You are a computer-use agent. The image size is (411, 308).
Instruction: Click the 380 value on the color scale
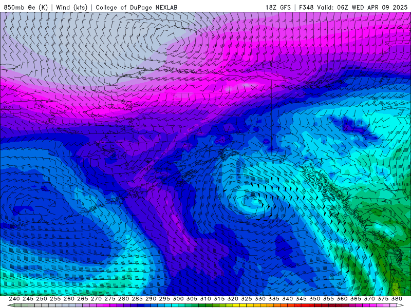pyautogui.click(x=397, y=299)
